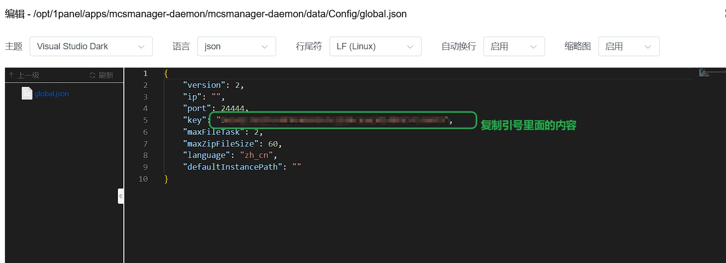
Task: Go up one level with 上一级
Action: coord(29,75)
